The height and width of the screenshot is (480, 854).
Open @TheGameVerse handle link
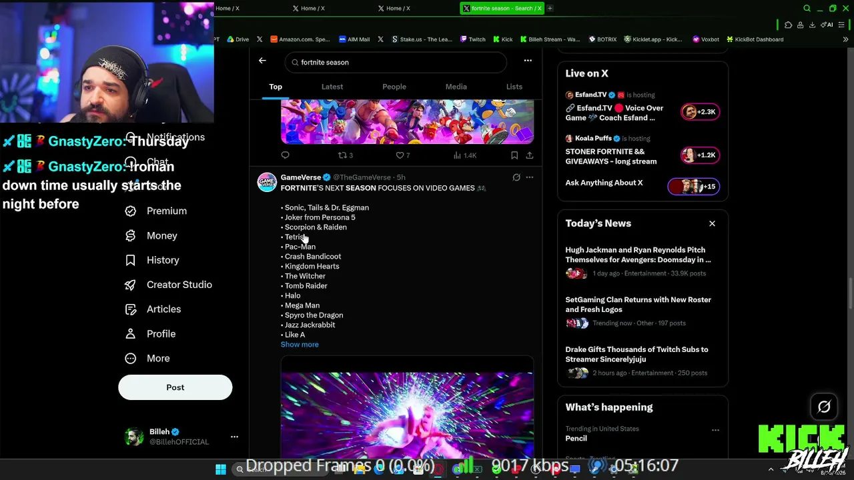point(362,177)
